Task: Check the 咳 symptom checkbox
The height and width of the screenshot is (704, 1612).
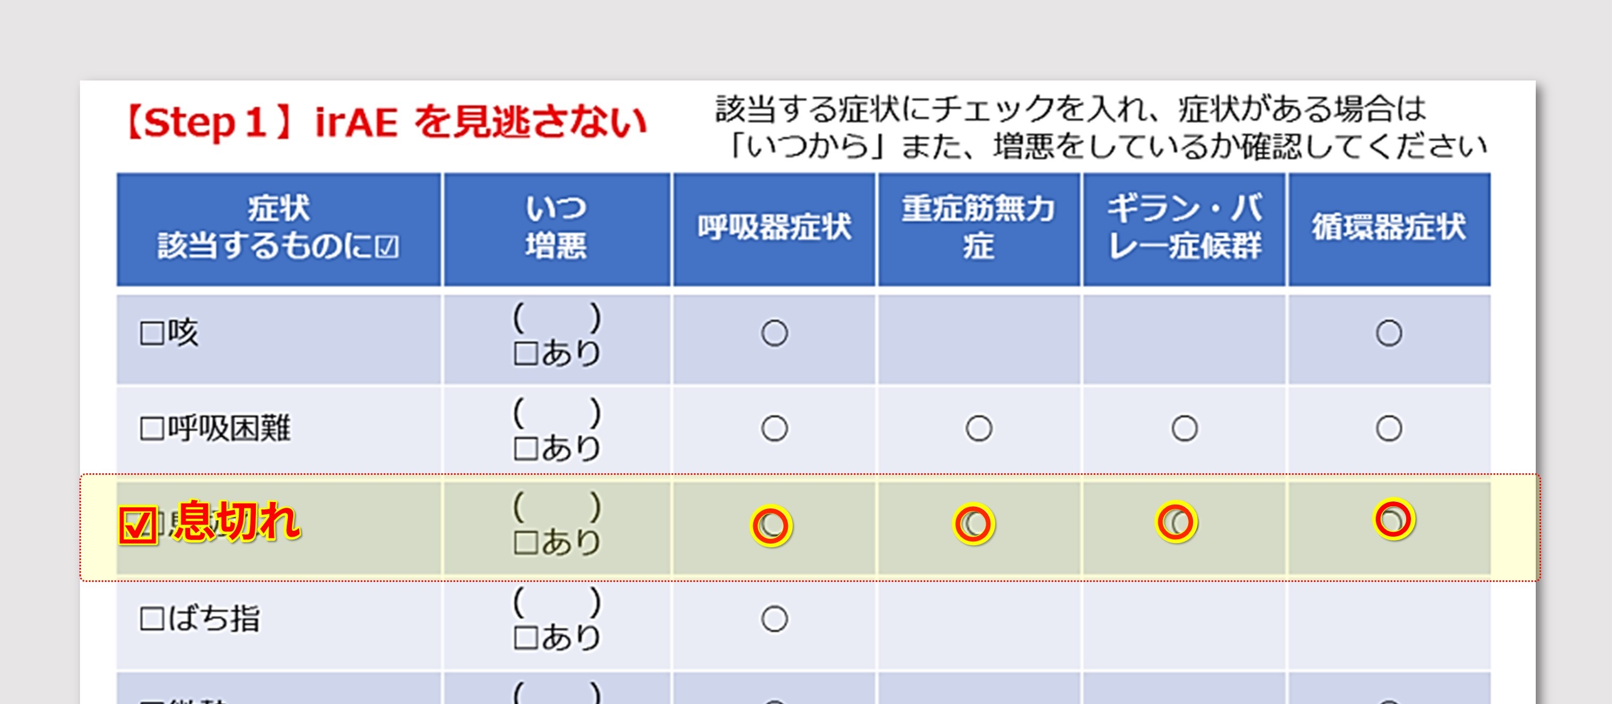Action: click(x=151, y=334)
